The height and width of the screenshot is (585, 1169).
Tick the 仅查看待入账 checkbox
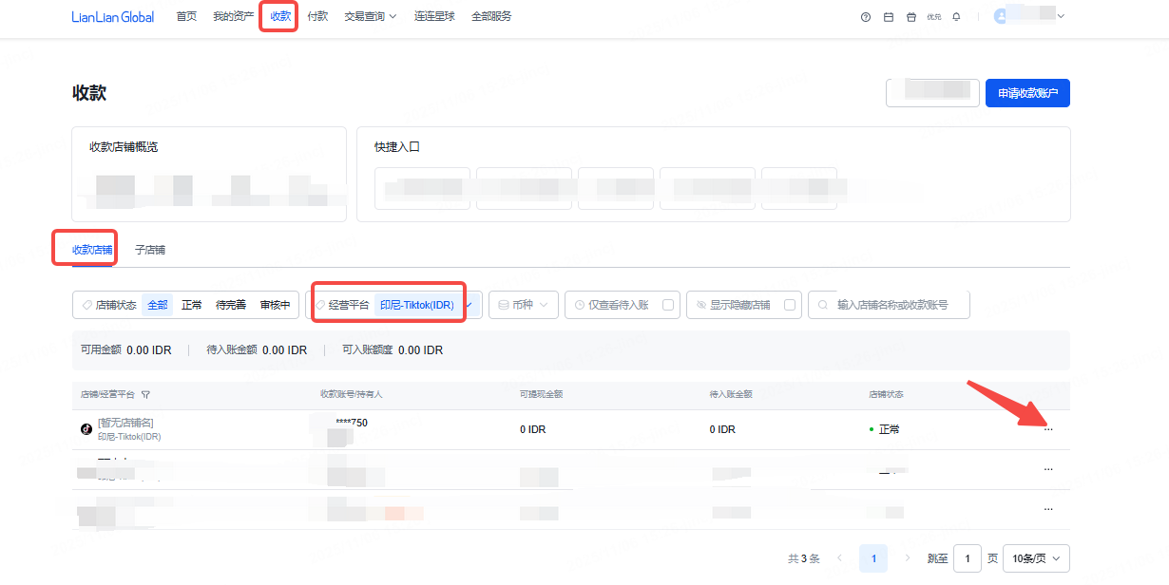pyautogui.click(x=668, y=305)
